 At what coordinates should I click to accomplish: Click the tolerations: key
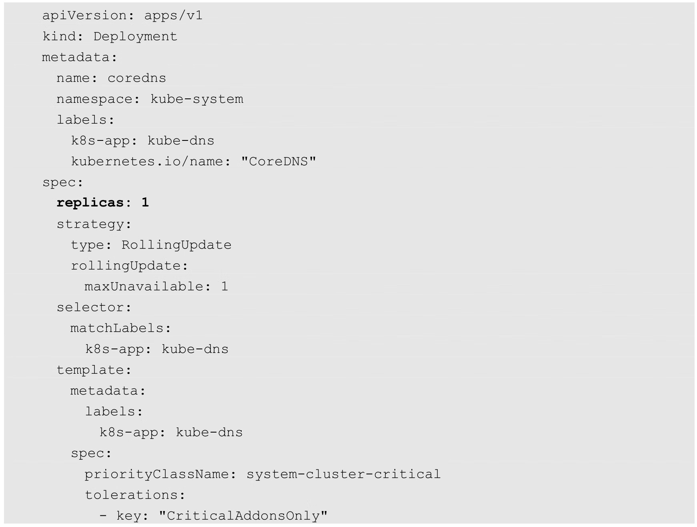click(x=135, y=495)
